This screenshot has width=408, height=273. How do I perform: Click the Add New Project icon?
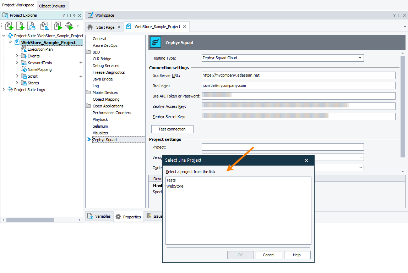pos(9,26)
